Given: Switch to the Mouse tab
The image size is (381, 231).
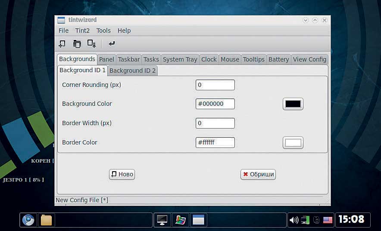Looking at the screenshot, I should coord(230,59).
